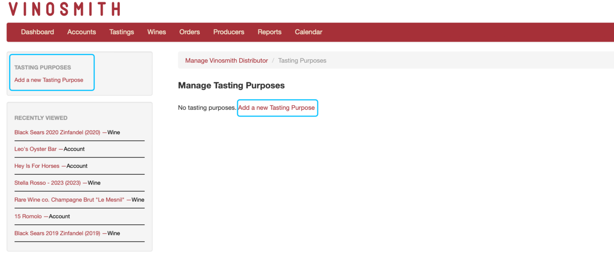The width and height of the screenshot is (614, 262).
Task: Click the Manage Tasting Purposes heading
Action: pos(231,85)
